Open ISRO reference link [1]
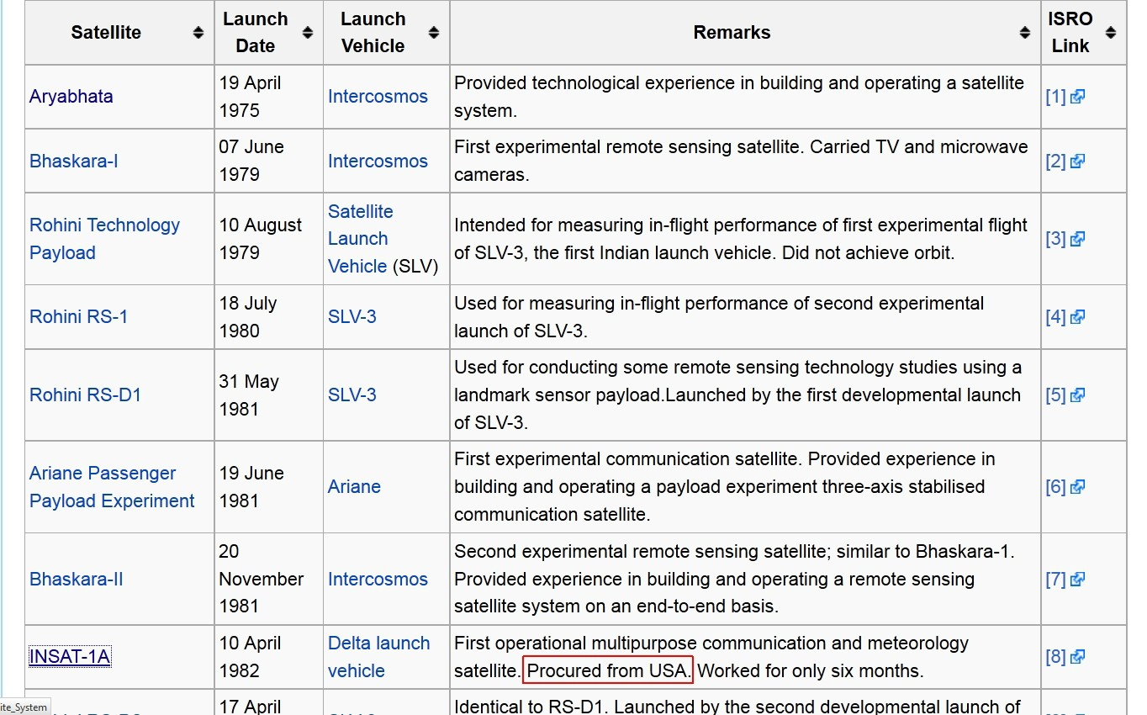Image resolution: width=1147 pixels, height=715 pixels. [1056, 96]
